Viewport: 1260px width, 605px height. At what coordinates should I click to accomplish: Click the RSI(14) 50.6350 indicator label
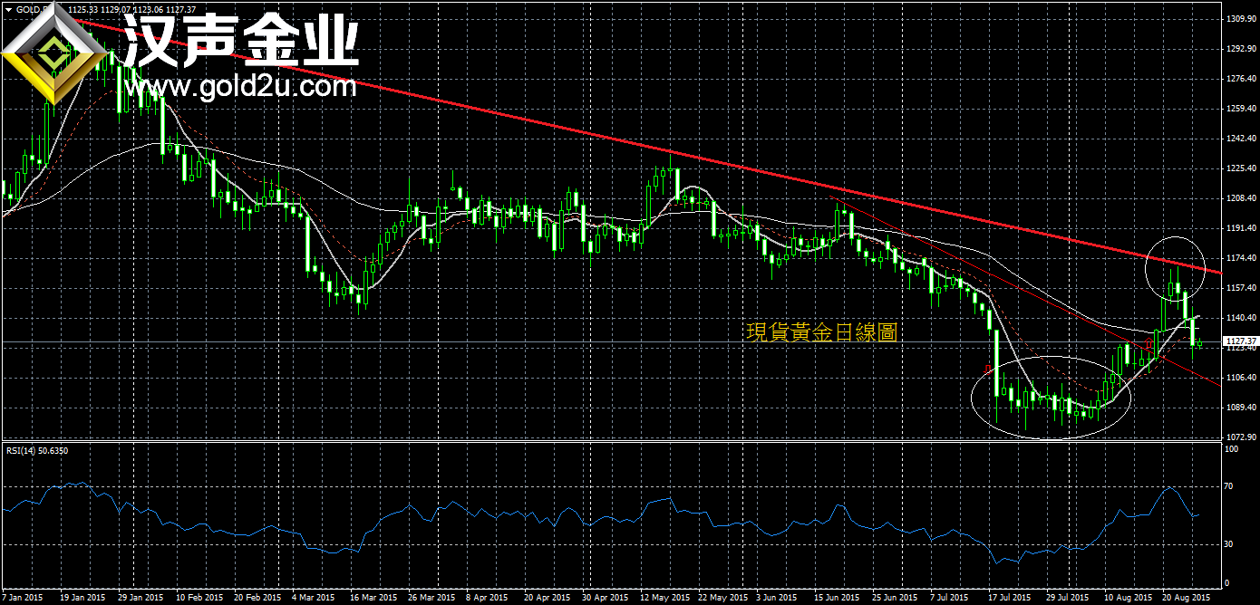[x=37, y=450]
